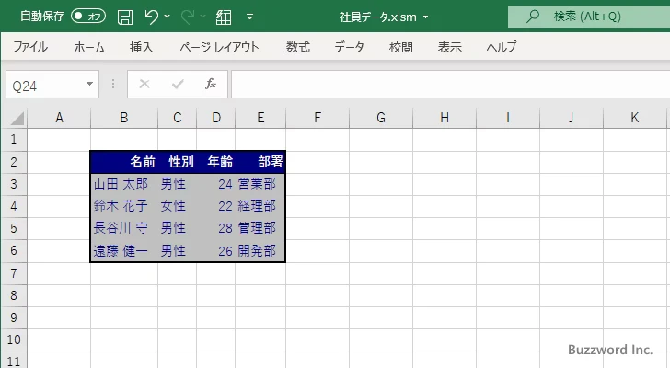Switch to the ホーム tab
This screenshot has width=670, height=368.
tap(89, 47)
